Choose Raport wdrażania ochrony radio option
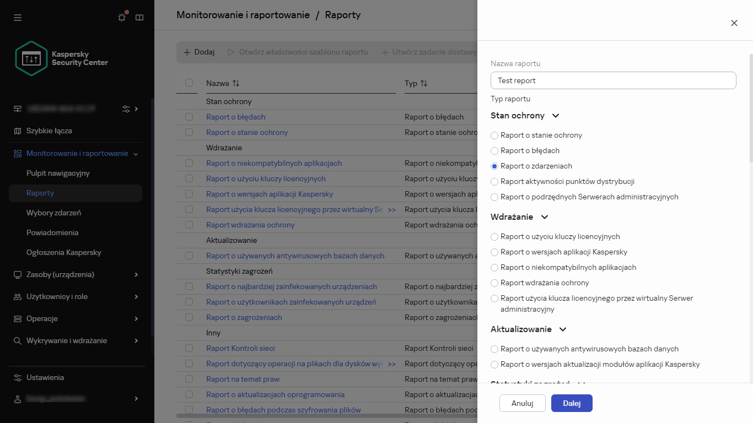The width and height of the screenshot is (753, 423). click(494, 283)
